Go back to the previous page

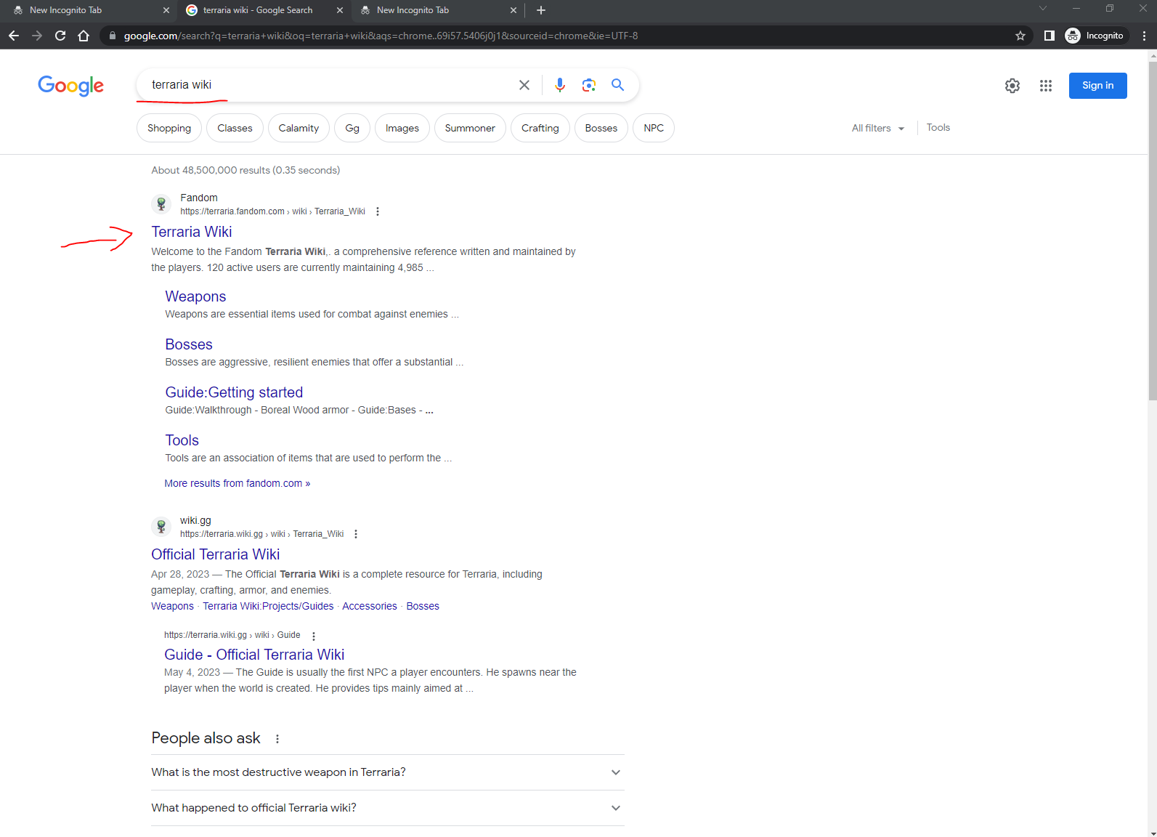click(14, 36)
